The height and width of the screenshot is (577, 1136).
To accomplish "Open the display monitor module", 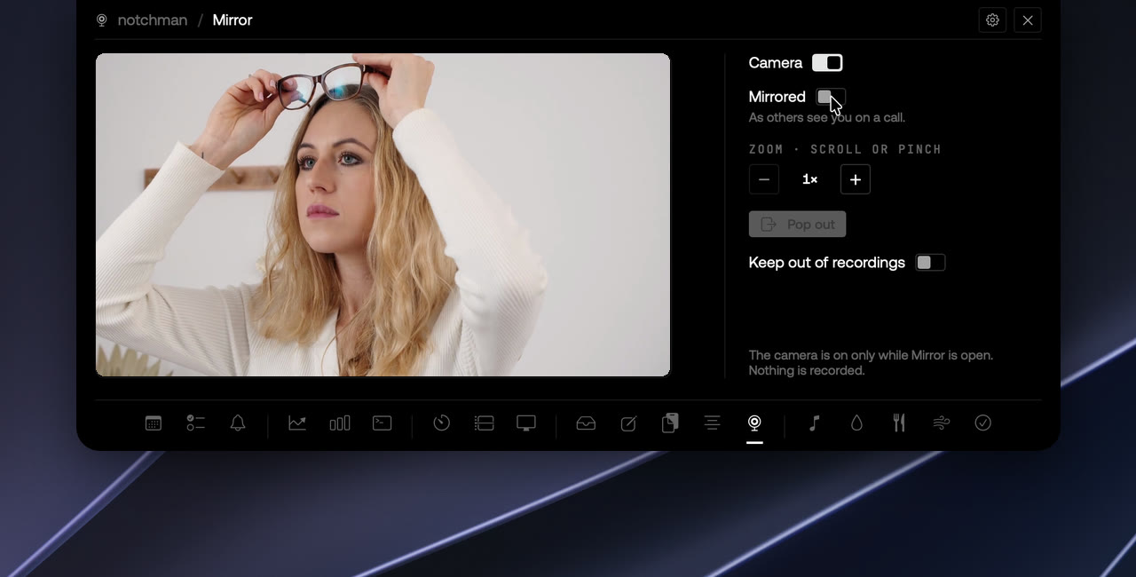I will pyautogui.click(x=526, y=423).
